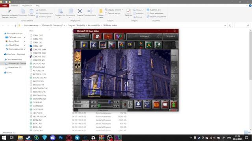Image resolution: width=252 pixels, height=141 pixels.
Task: Click the Program Files (x86) breadcrumb
Action: pos(76,25)
